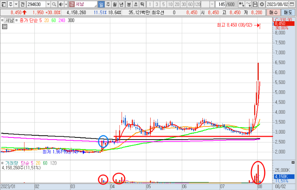Click the 최고 8,450 (08/02) high marker
The height and width of the screenshot is (190, 297).
coord(235,25)
